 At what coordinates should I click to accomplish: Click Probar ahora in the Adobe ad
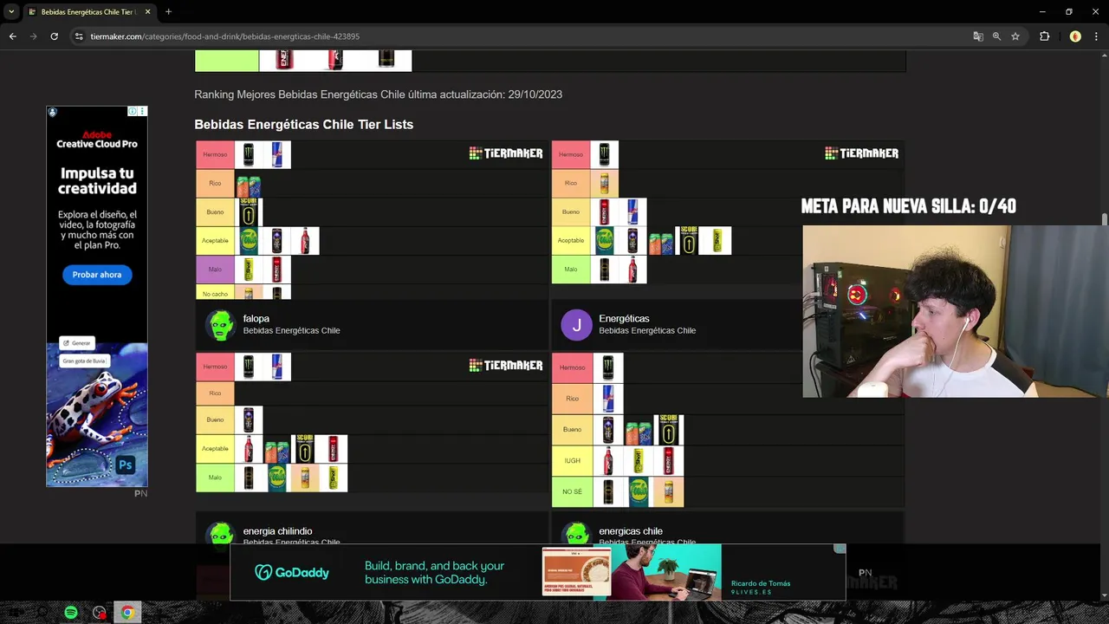point(97,275)
